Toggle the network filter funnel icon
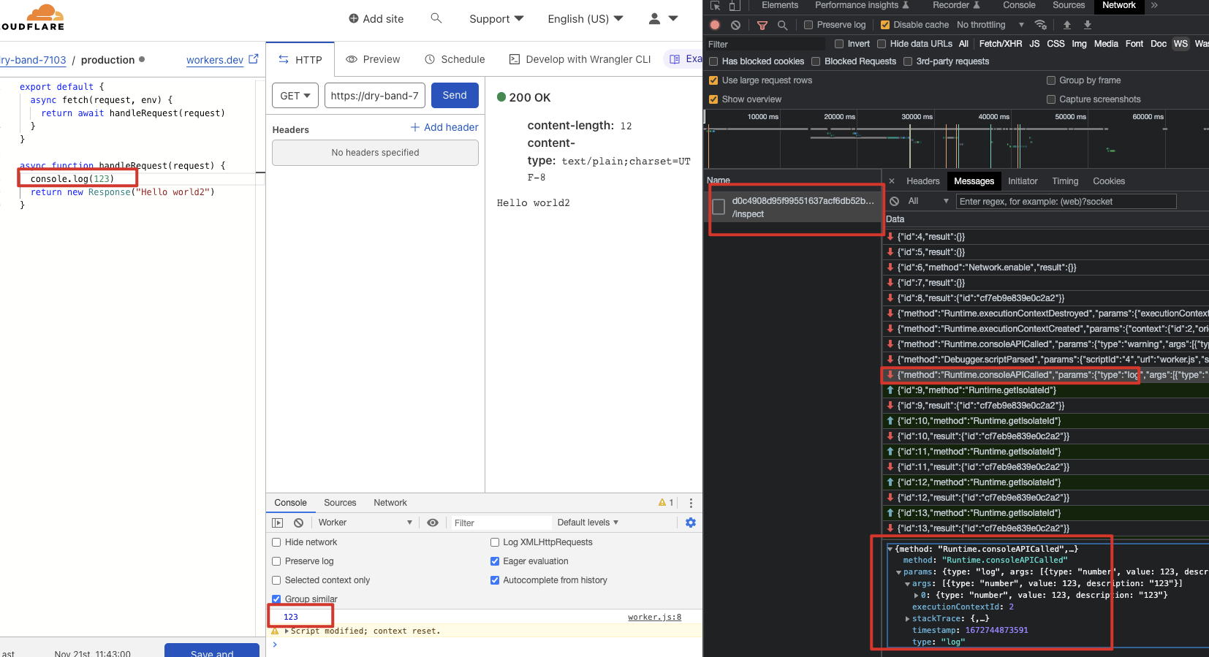 click(762, 25)
